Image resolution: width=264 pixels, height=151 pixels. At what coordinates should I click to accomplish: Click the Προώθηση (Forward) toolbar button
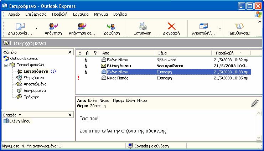(x=111, y=29)
